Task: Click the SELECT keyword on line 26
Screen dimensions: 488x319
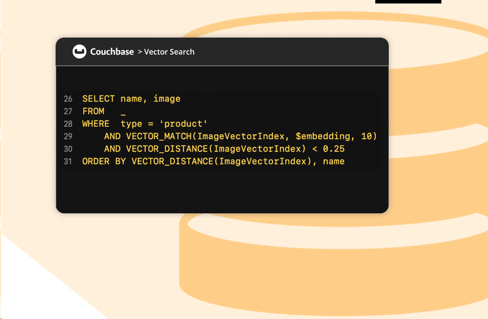Action: 99,99
